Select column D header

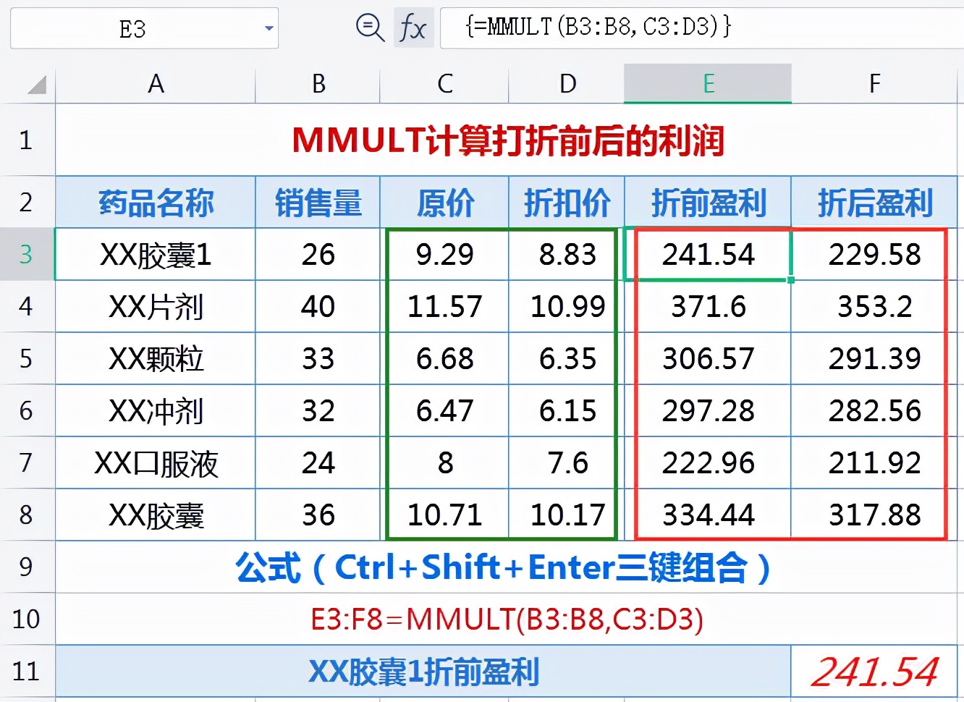[567, 84]
